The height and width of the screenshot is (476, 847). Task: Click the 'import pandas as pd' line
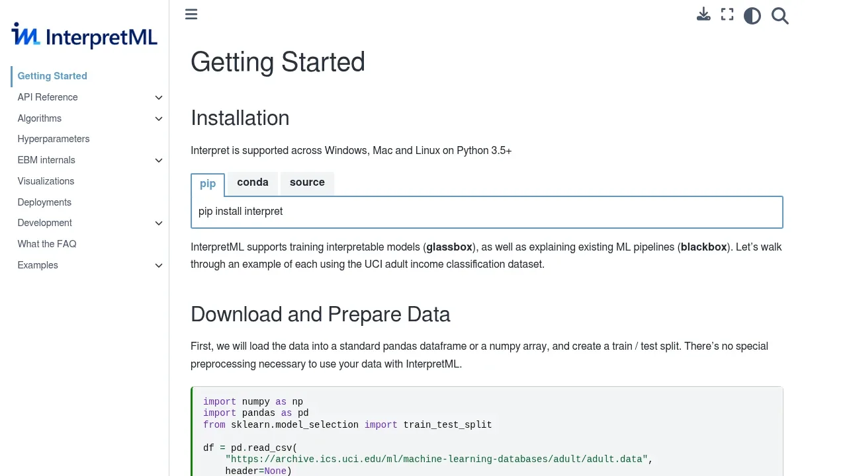tap(256, 413)
